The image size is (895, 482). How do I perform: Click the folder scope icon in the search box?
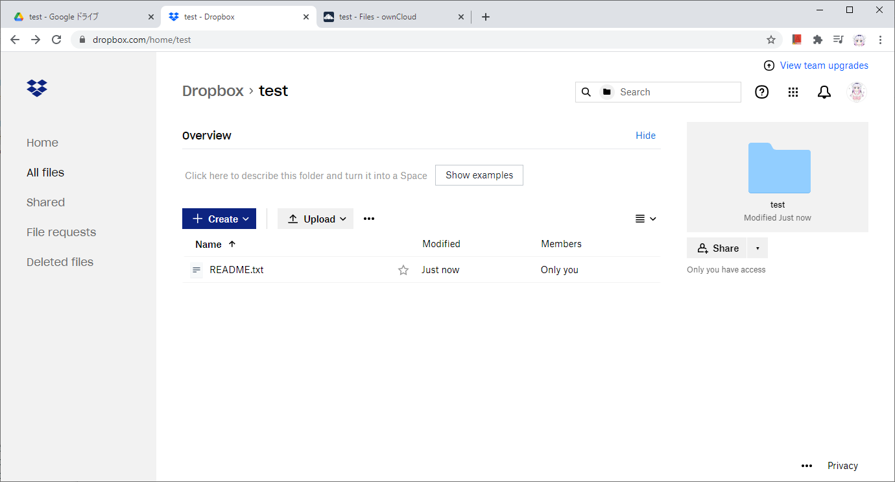click(x=606, y=92)
